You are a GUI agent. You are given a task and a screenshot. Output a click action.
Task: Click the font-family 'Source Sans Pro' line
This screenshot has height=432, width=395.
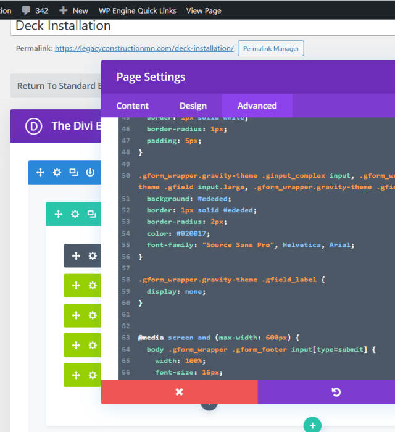pos(251,245)
